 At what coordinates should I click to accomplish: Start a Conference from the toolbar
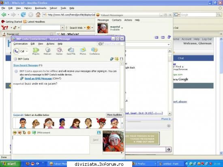(x=94, y=51)
